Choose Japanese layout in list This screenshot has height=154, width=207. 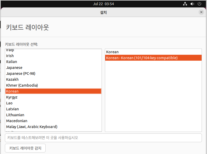tap(53, 68)
